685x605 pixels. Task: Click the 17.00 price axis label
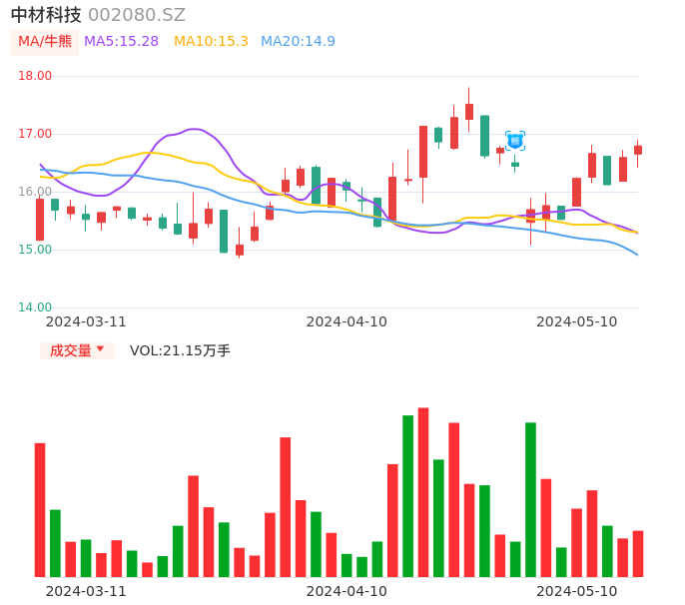(x=35, y=134)
